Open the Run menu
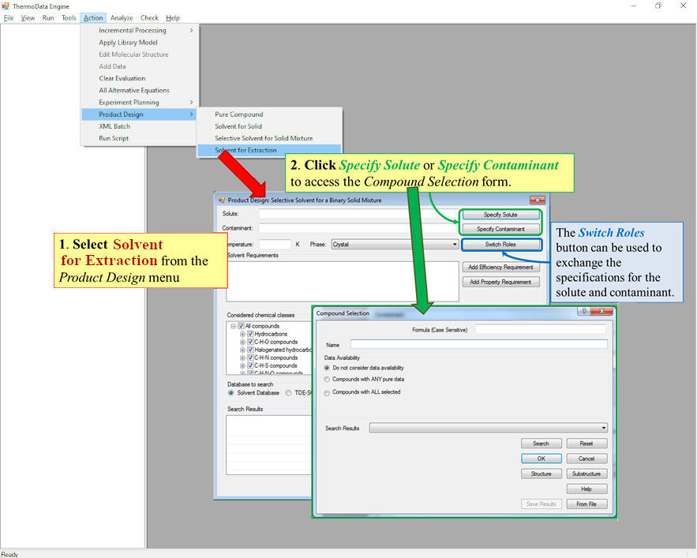697x558 pixels. [48, 18]
